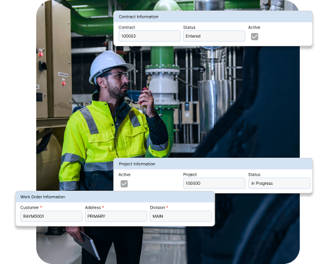Click the Contract field showing 100002
Screen dimensions: 336x264
pos(150,36)
